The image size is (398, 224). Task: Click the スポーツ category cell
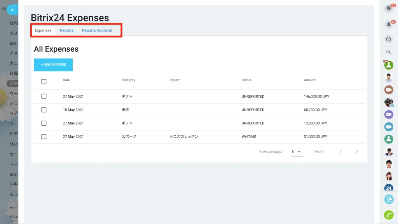click(x=129, y=136)
